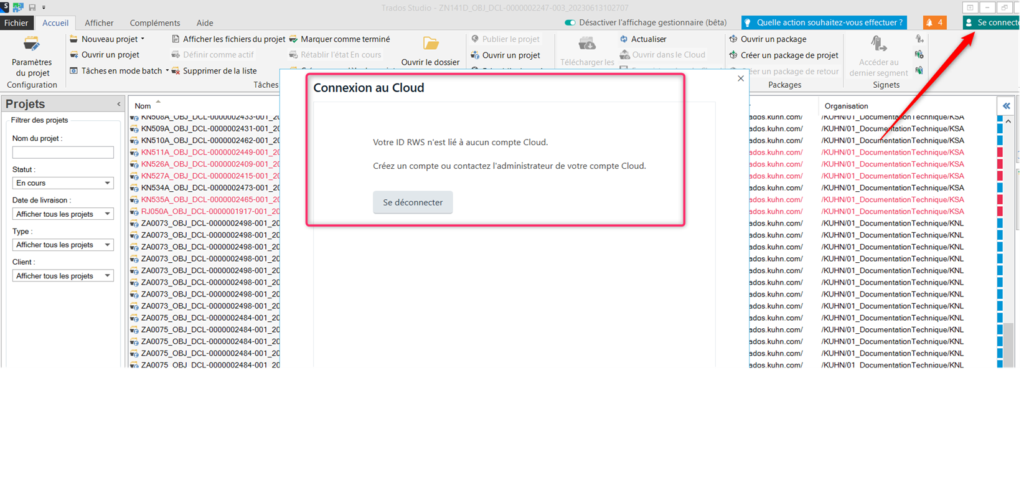This screenshot has width=1029, height=487.
Task: Click Afficher les fichiers du projet
Action: coord(228,39)
